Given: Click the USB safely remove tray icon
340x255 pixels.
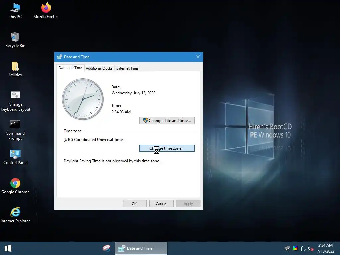Looking at the screenshot, I should pos(303,248).
